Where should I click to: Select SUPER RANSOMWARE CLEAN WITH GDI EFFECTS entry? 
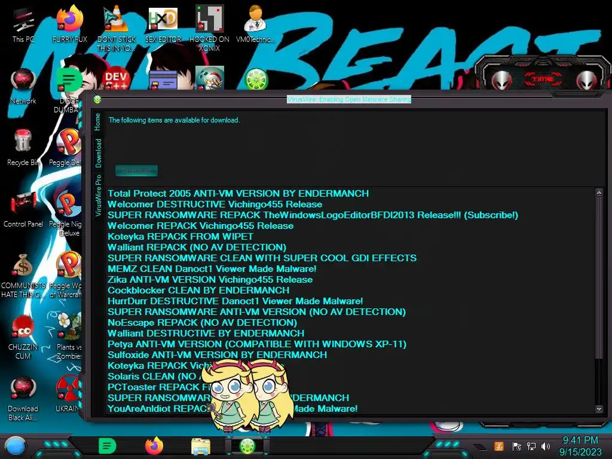[262, 258]
